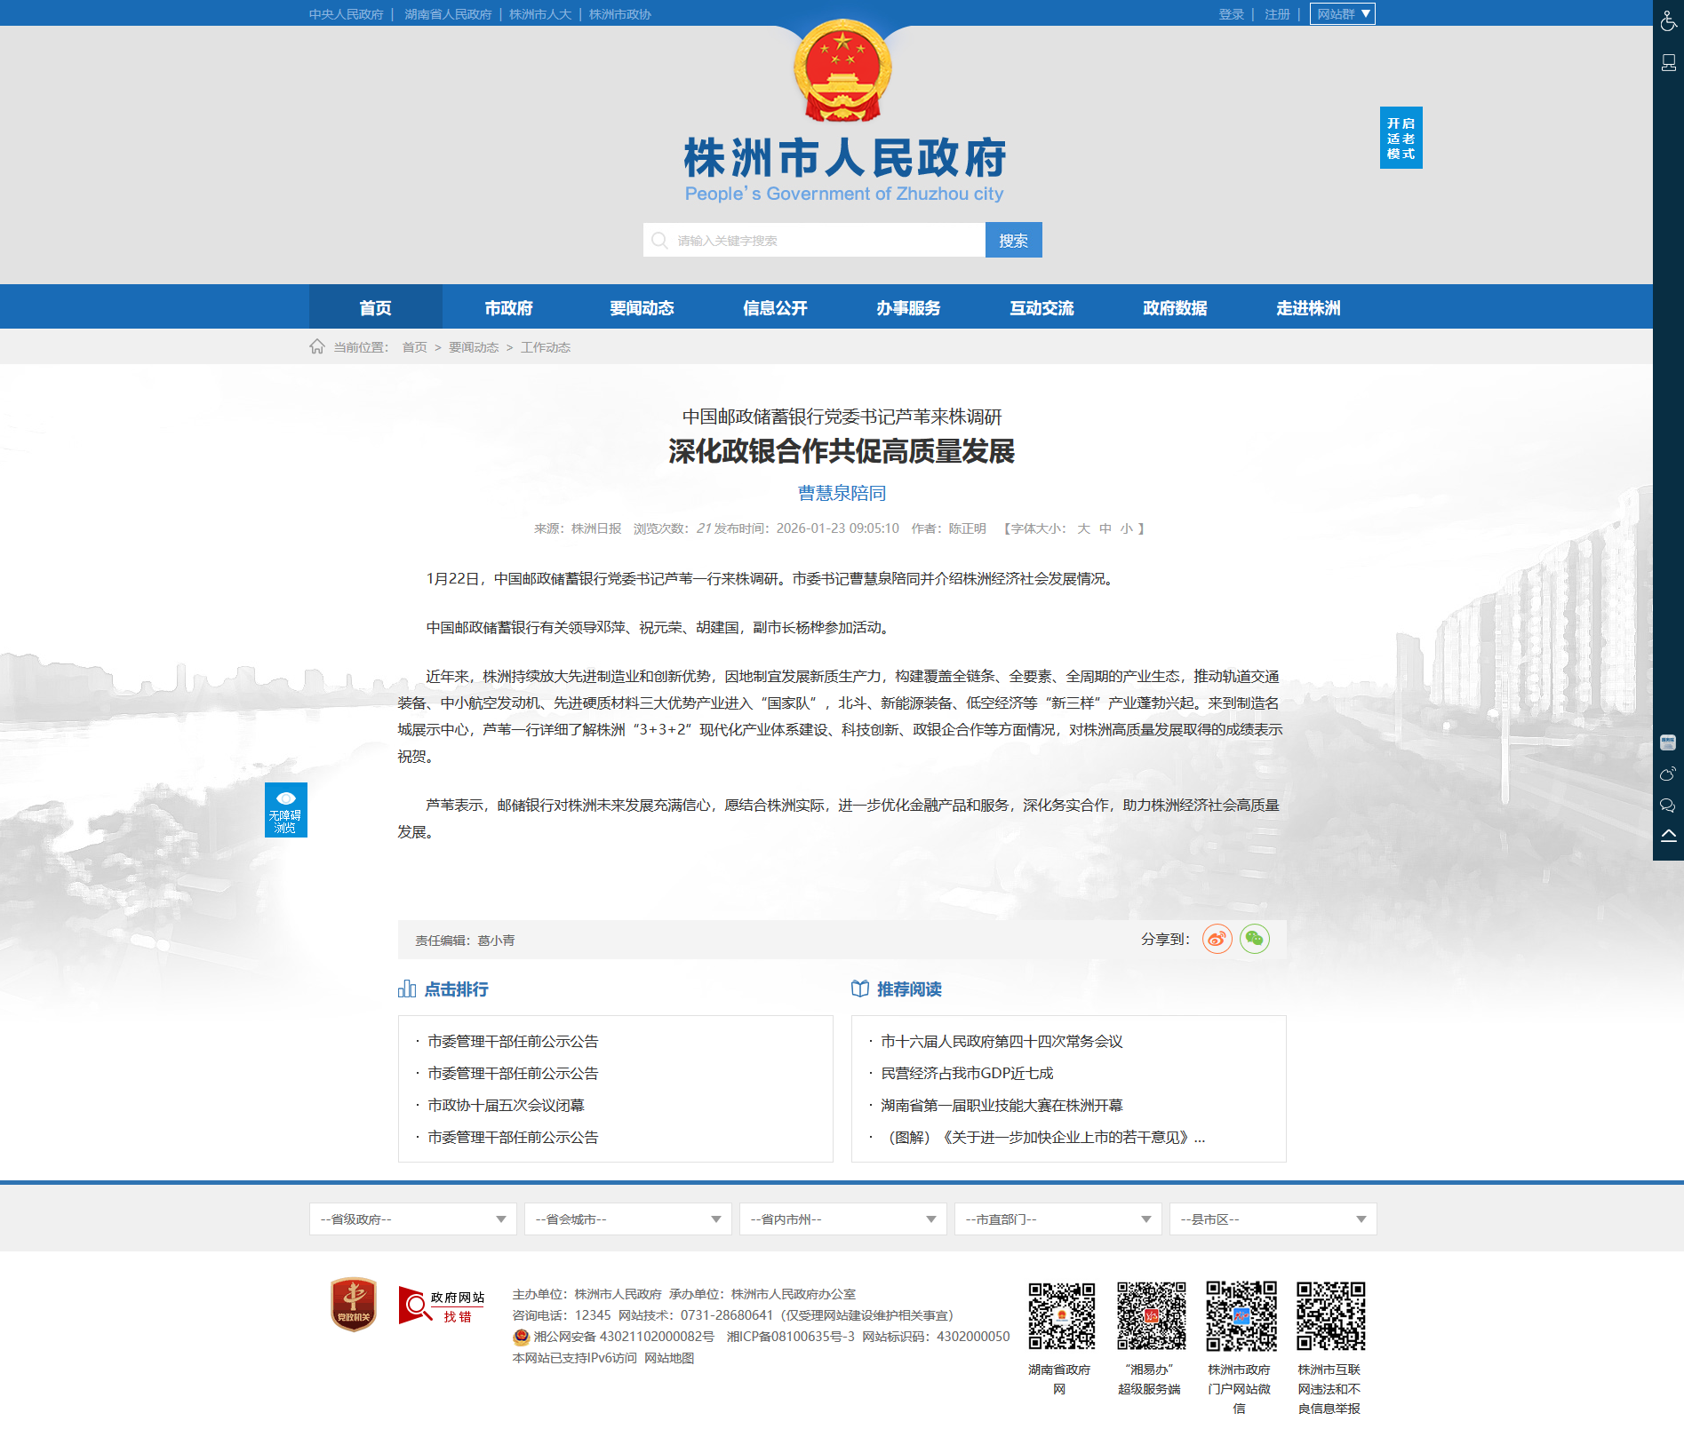Click the back-to-top arrow icon
The image size is (1684, 1445).
point(1668,836)
